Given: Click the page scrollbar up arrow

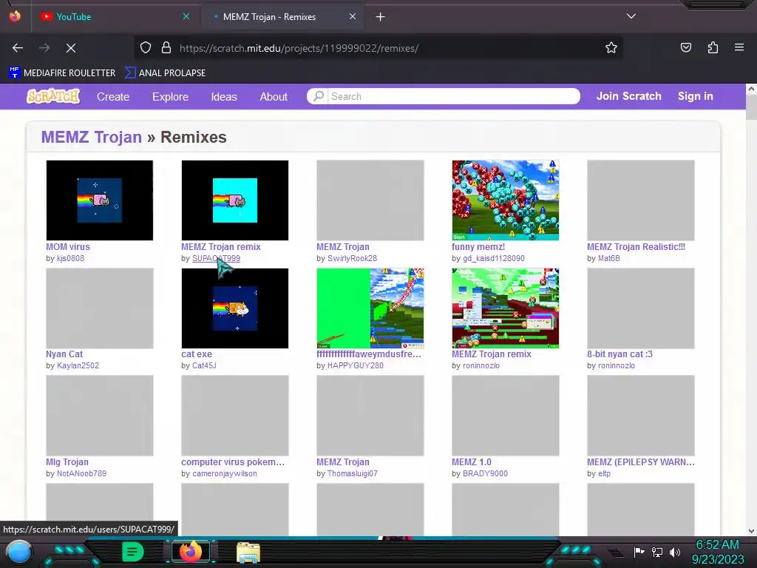Looking at the screenshot, I should tap(751, 89).
